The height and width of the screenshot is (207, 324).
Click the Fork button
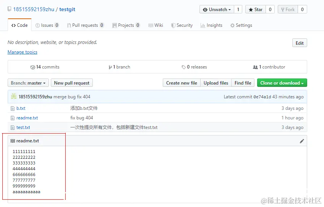[x=288, y=10]
